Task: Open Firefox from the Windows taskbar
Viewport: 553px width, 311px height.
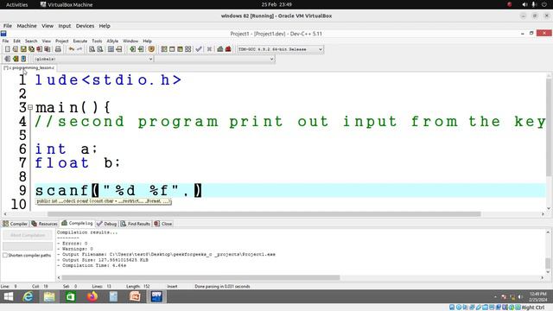Action: click(x=92, y=296)
